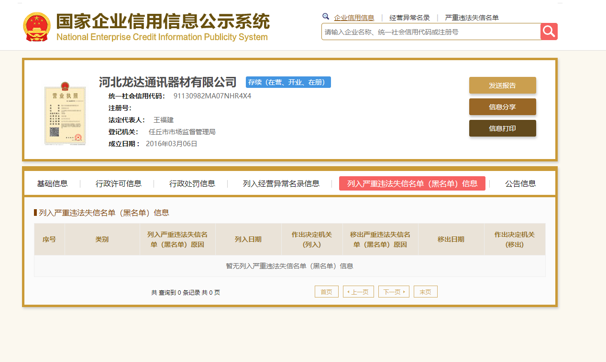
Task: Switch to the 行政处罚信息 tab
Action: coord(192,183)
